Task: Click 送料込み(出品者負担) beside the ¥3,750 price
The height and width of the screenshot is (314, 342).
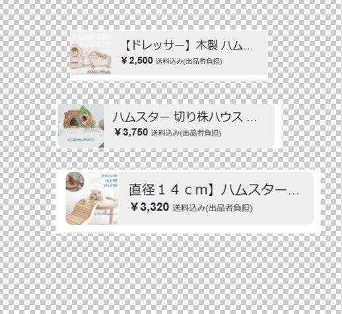Action: tap(186, 133)
